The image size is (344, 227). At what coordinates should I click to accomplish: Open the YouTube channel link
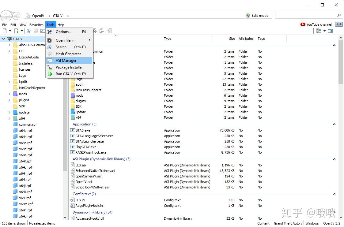tap(316, 24)
